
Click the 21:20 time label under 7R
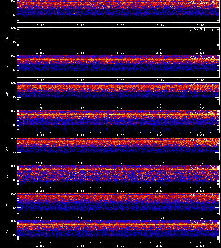pos(120,191)
